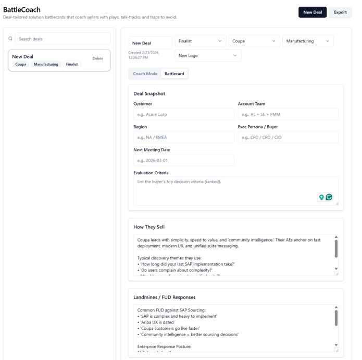Click resize handle of Evaluation Criteria textarea

pyautogui.click(x=336, y=203)
